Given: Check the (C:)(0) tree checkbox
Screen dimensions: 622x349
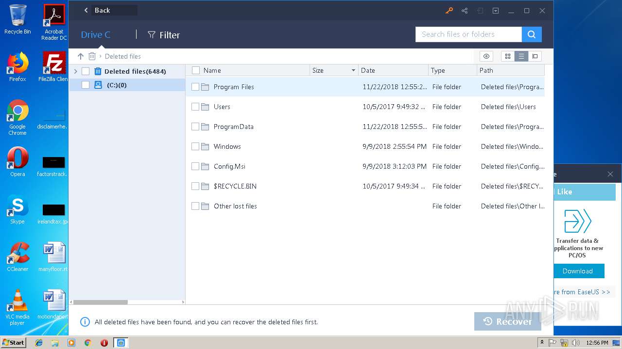Looking at the screenshot, I should coord(86,85).
